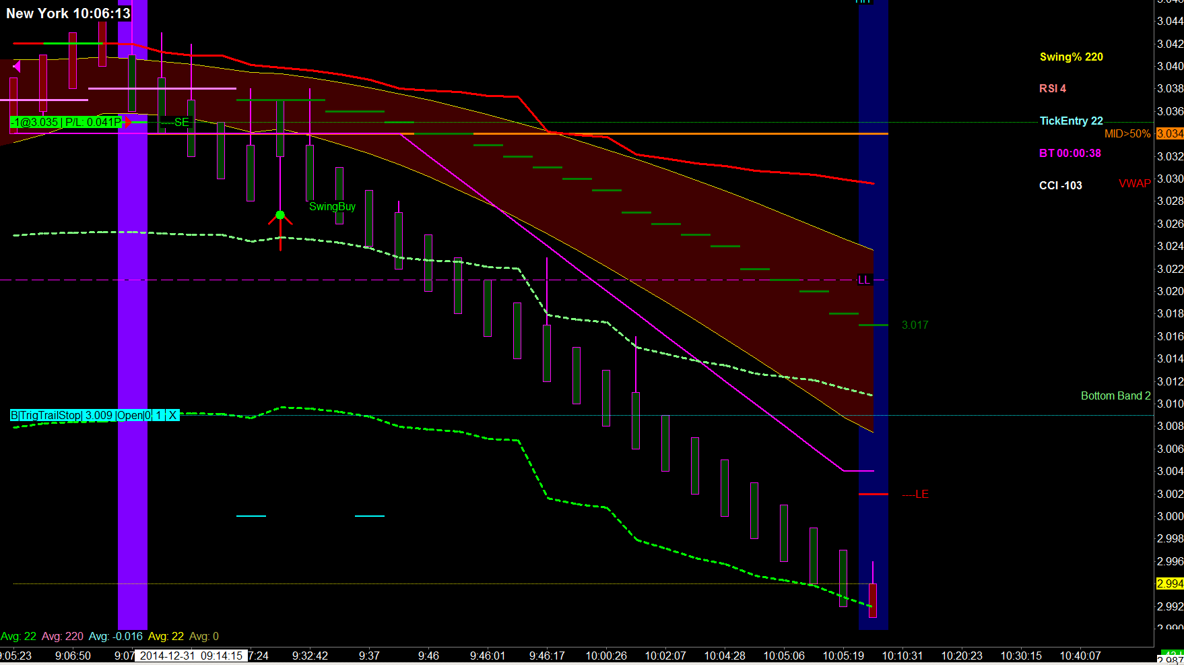Click the highlighted 2014-12-31 09:14:15 timestamp
The width and height of the screenshot is (1184, 665).
click(191, 656)
